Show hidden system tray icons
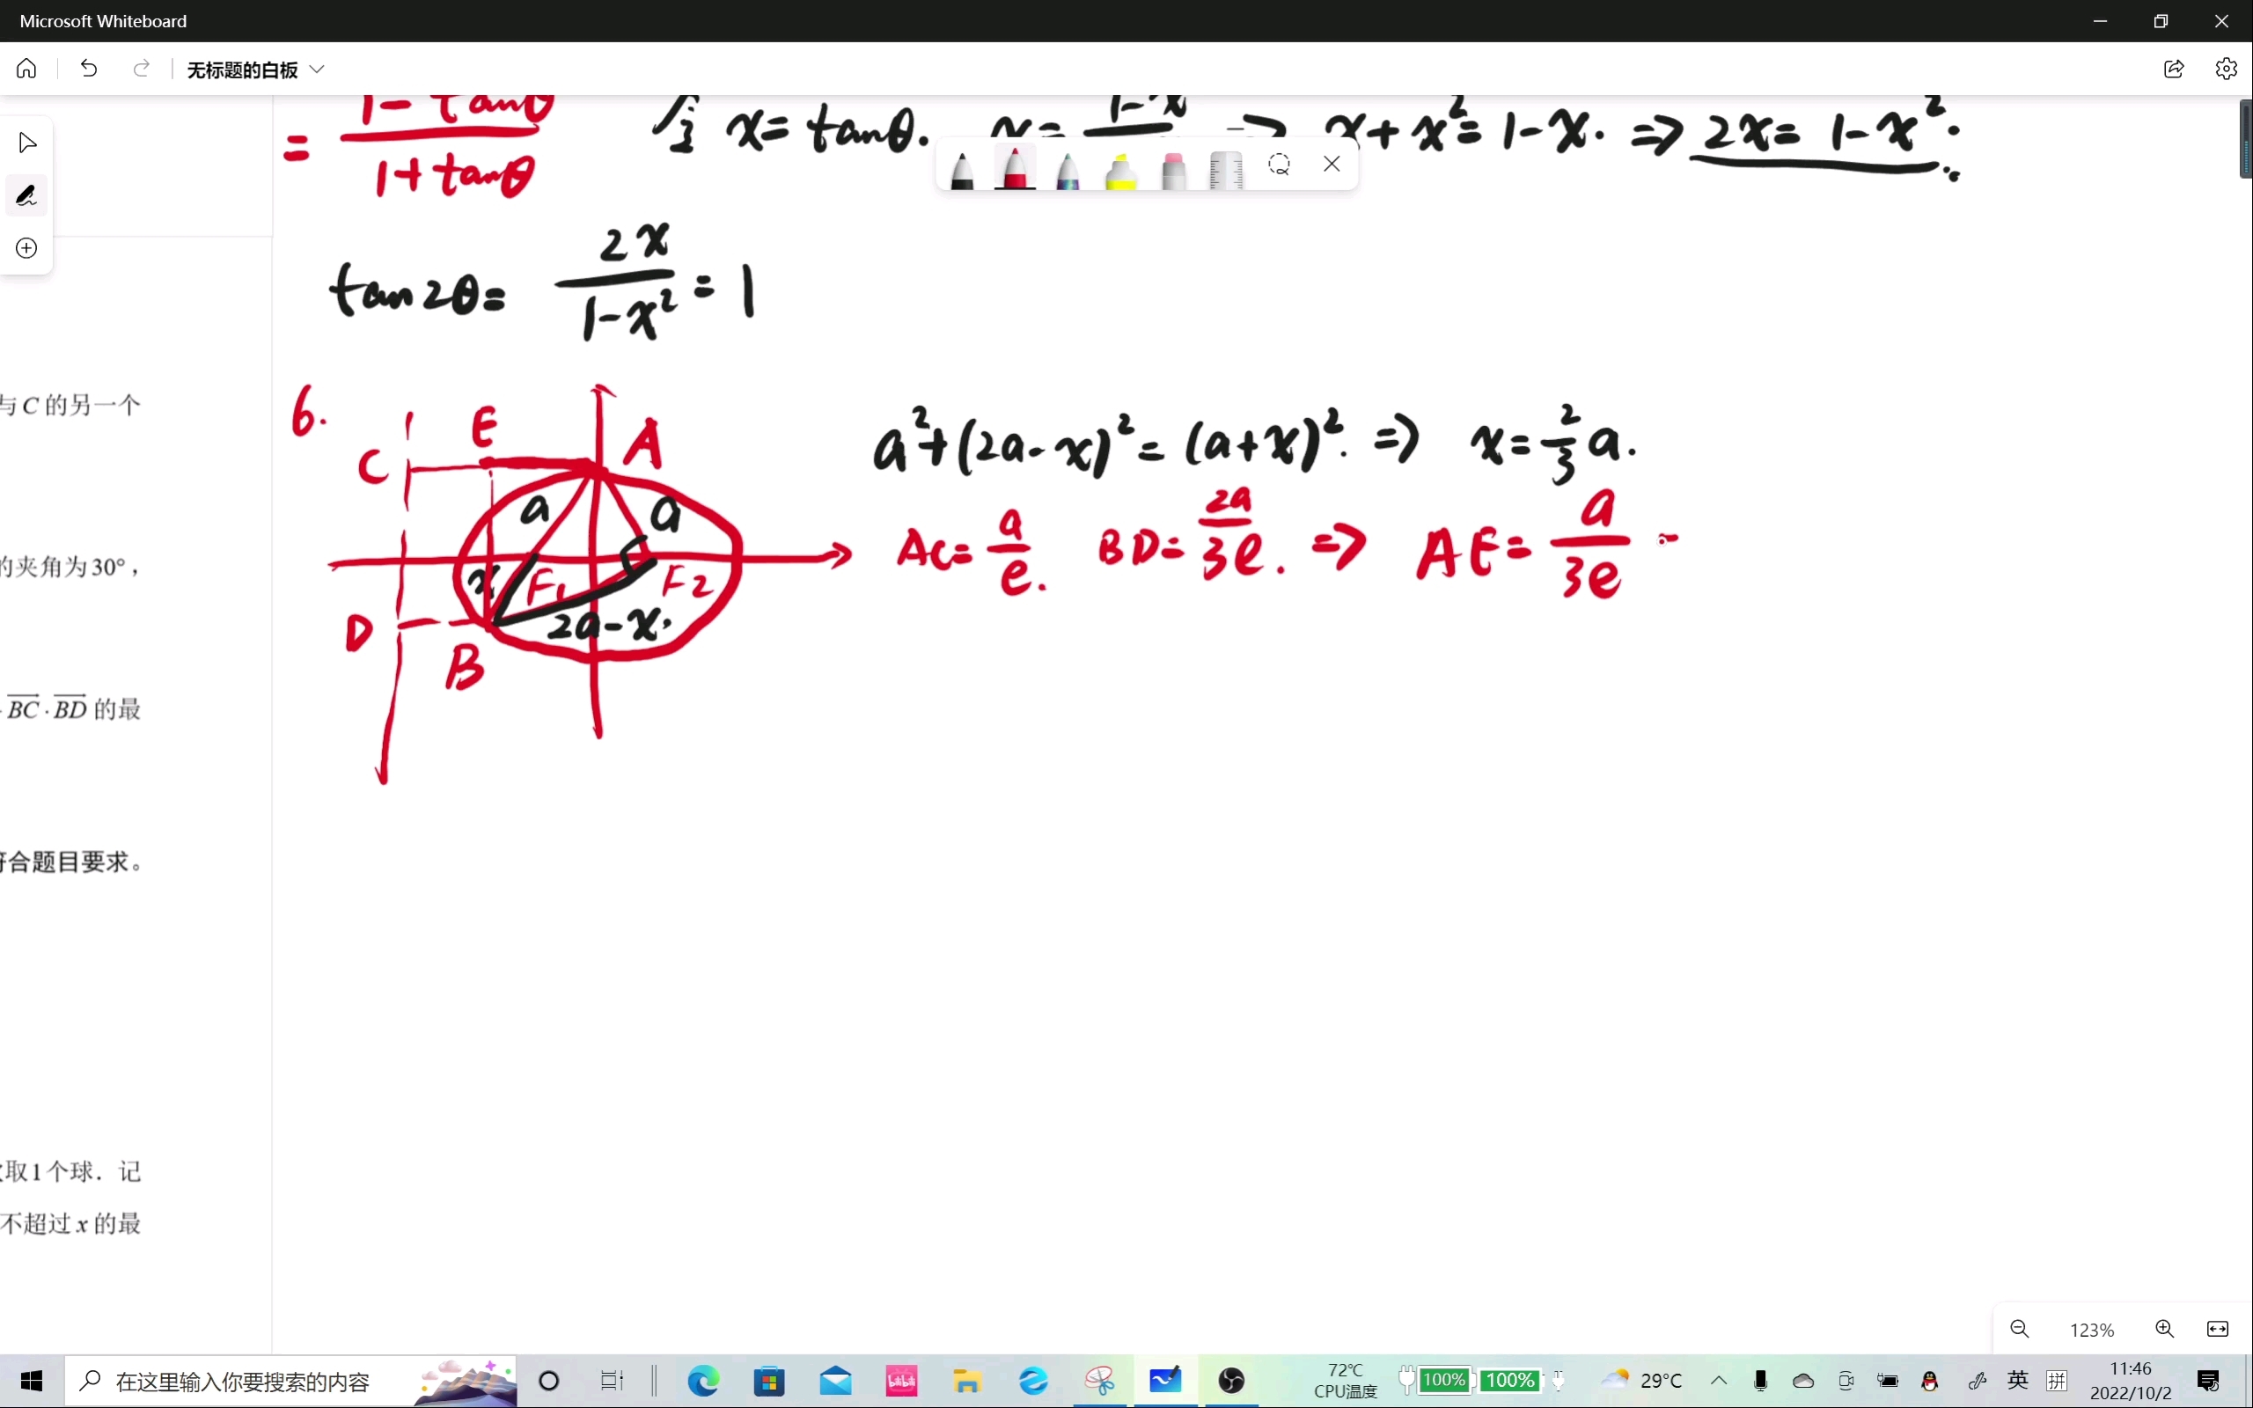This screenshot has height=1408, width=2253. pos(1719,1381)
